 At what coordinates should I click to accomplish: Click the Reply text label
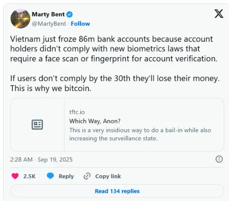(x=66, y=176)
